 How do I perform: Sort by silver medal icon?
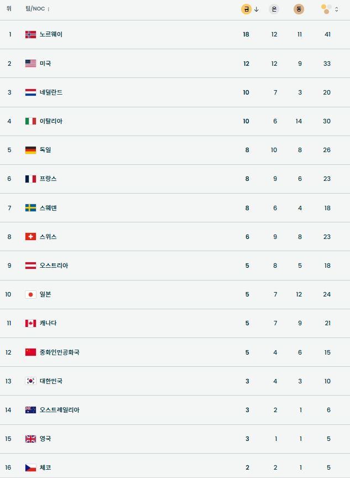click(274, 9)
